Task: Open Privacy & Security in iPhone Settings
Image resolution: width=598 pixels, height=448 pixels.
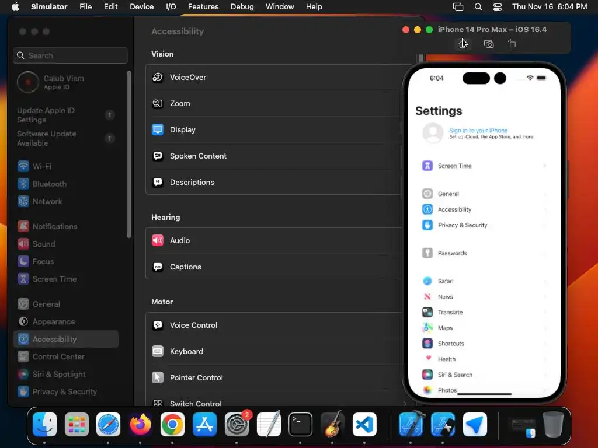Action: 484,225
